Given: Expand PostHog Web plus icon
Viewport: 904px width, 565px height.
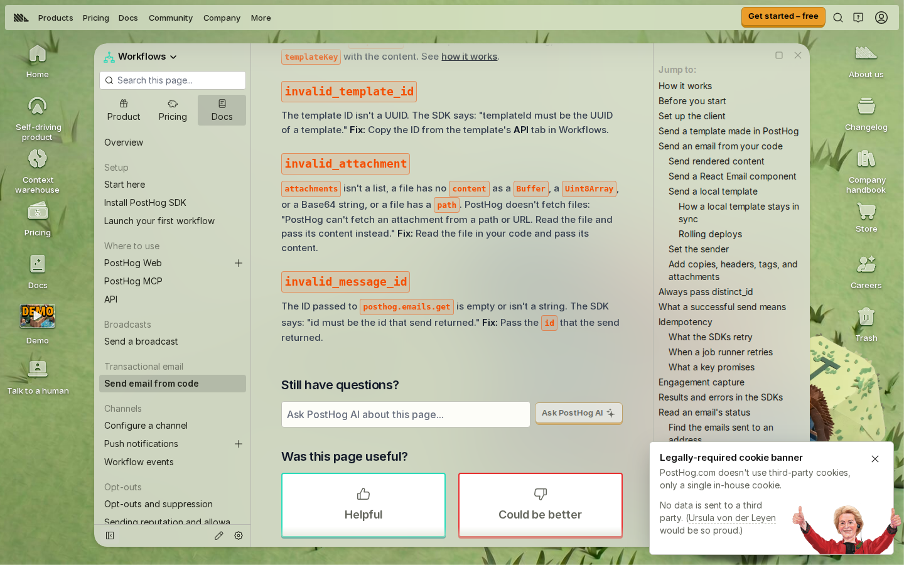Looking at the screenshot, I should [x=239, y=263].
